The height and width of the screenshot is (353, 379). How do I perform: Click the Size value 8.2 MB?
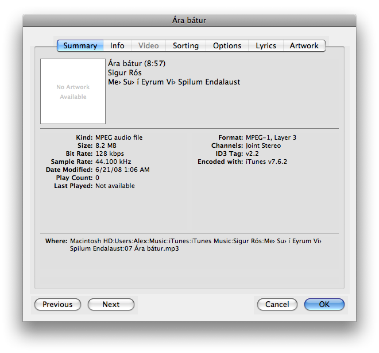point(106,145)
